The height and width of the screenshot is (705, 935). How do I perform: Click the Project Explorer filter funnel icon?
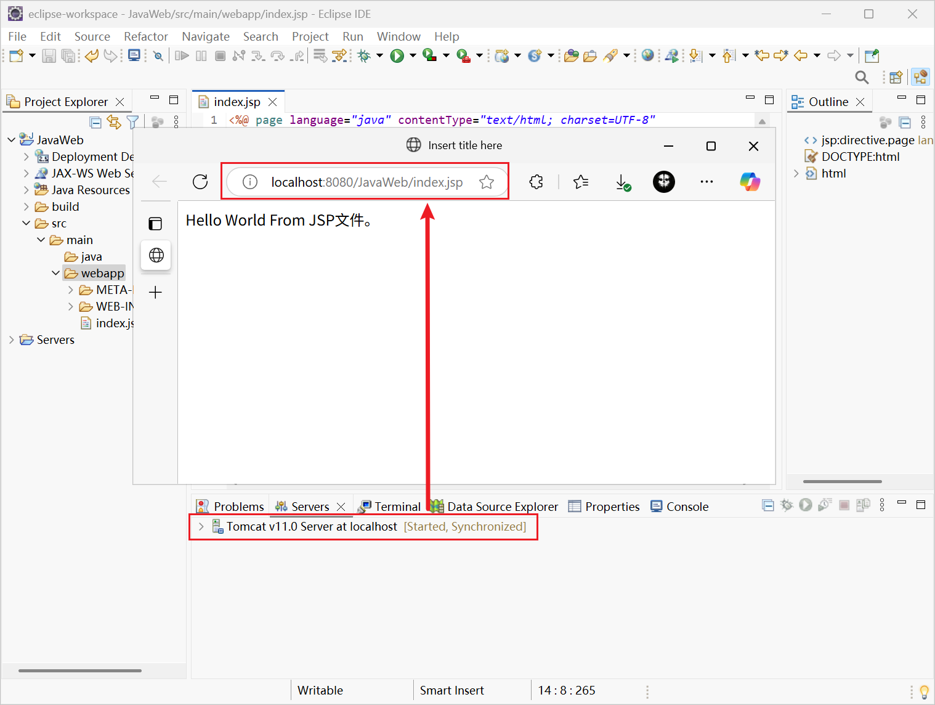click(x=132, y=122)
